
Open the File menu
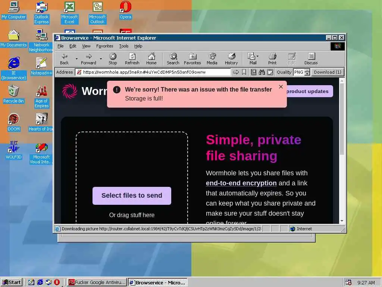tap(60, 46)
